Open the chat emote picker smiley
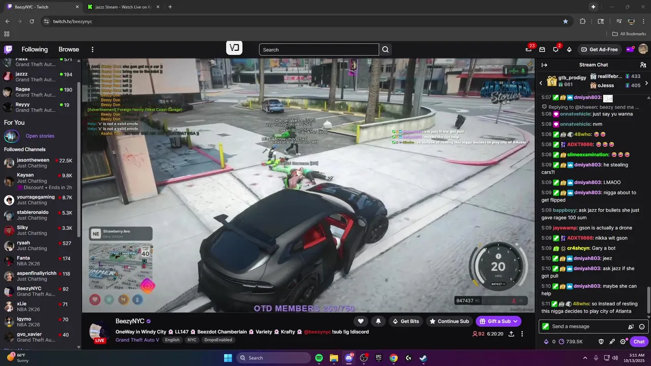This screenshot has height=366, width=651. (642, 326)
